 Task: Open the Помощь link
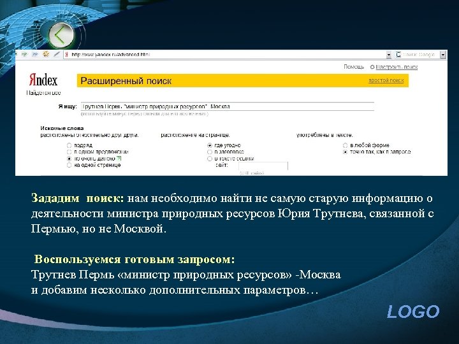(354, 67)
